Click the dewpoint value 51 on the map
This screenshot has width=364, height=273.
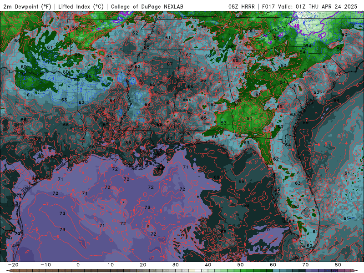tap(249, 119)
